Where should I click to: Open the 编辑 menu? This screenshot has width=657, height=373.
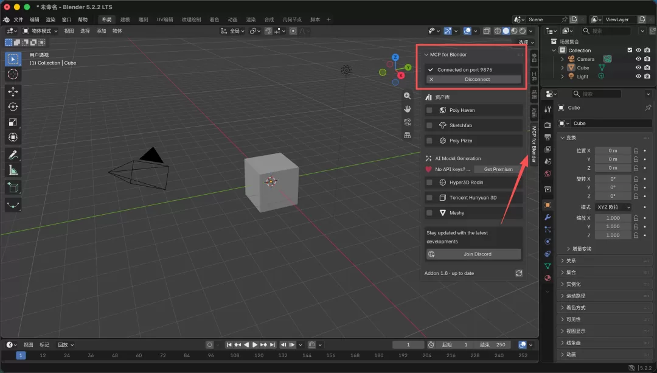[34, 19]
